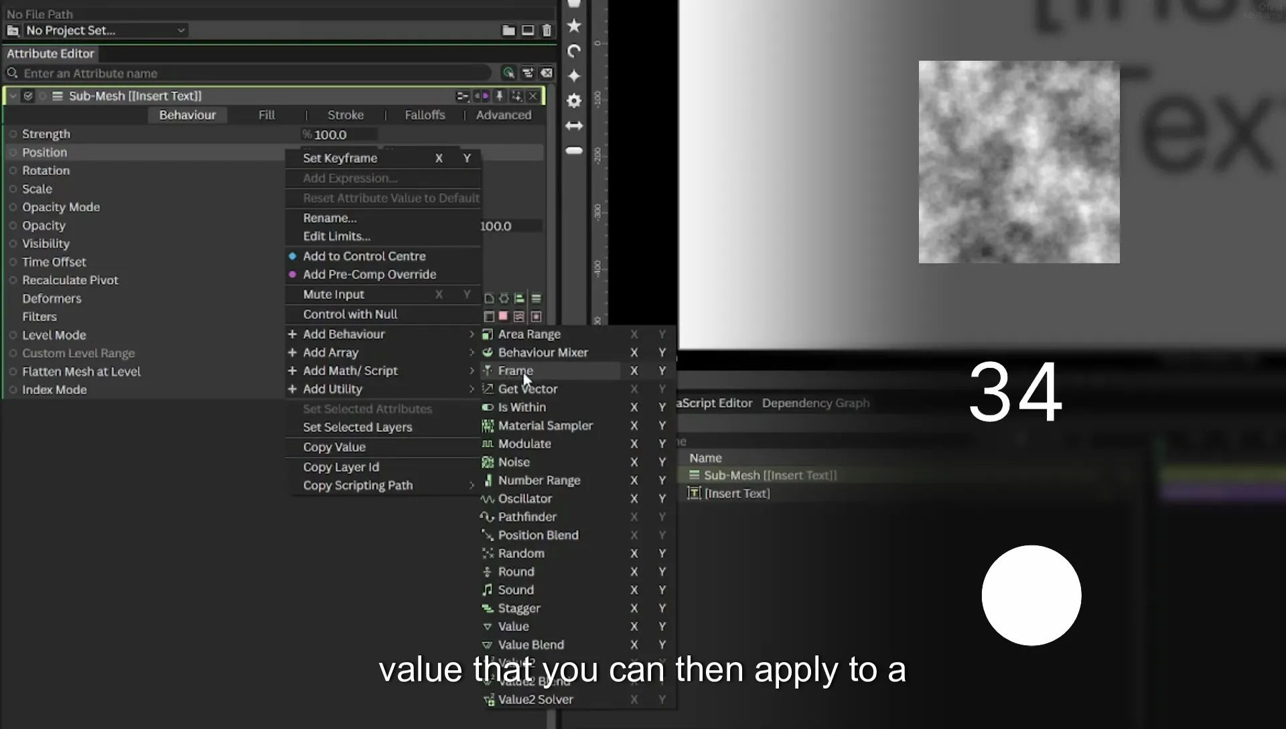Switch to the Fill tab
This screenshot has height=729, width=1286.
(267, 115)
